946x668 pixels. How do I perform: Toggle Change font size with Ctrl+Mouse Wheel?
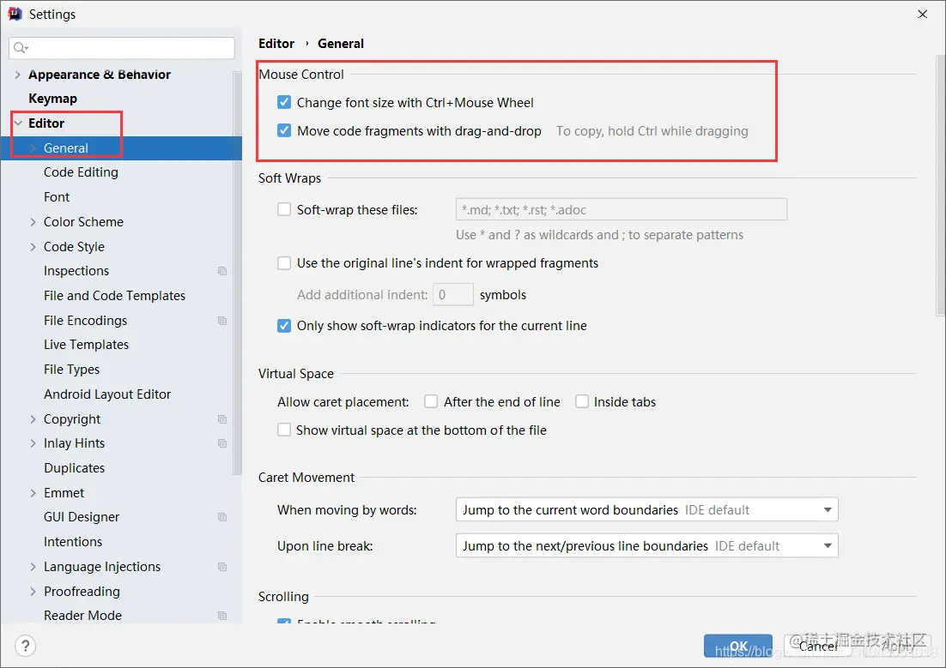[x=284, y=102]
